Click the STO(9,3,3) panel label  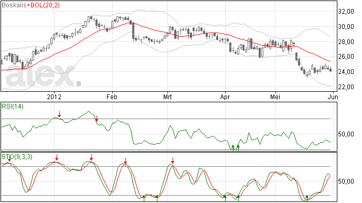coord(17,157)
